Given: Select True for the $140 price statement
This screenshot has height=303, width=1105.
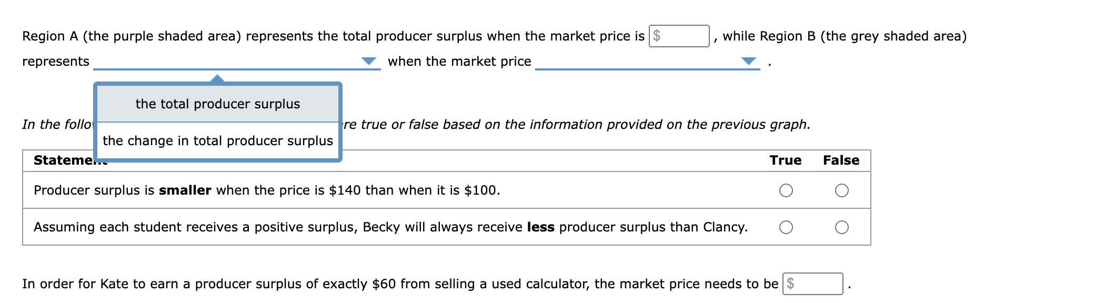Looking at the screenshot, I should click(x=786, y=190).
